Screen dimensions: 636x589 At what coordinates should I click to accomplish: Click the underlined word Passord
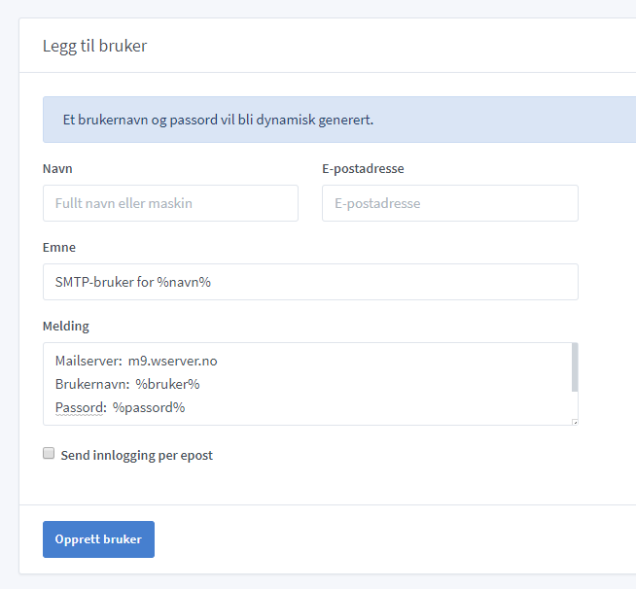tap(80, 407)
